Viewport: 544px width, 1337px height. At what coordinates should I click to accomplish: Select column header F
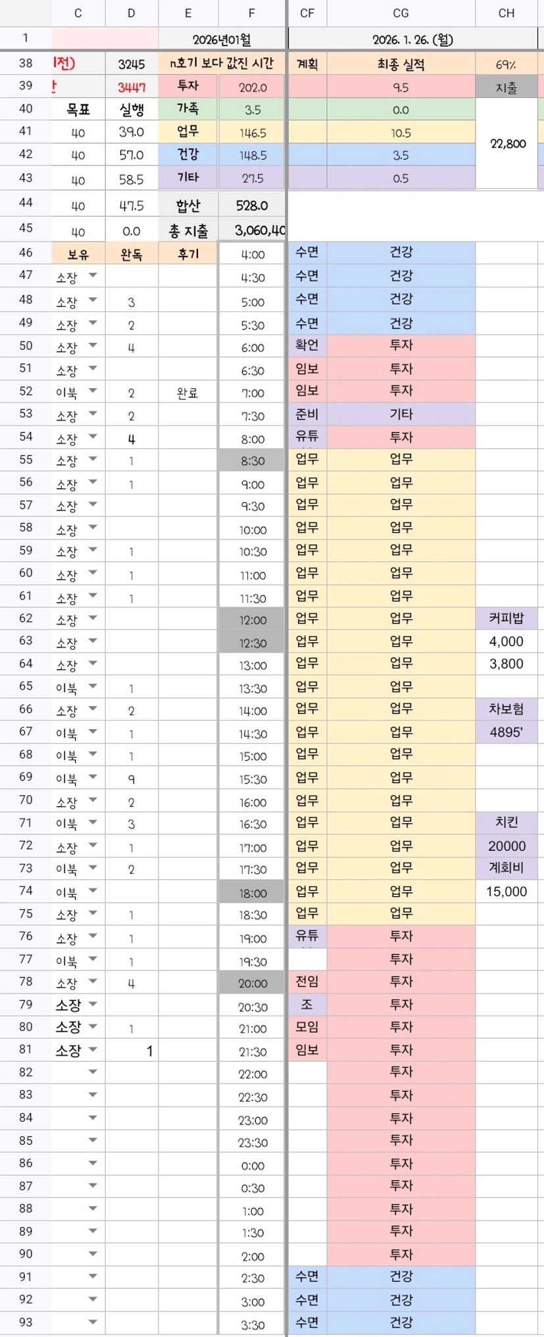pyautogui.click(x=252, y=13)
